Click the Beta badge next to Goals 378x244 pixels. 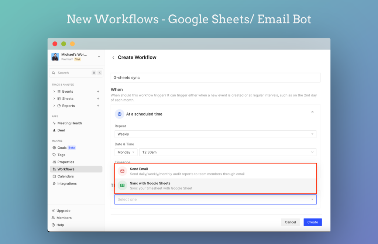pyautogui.click(x=72, y=148)
